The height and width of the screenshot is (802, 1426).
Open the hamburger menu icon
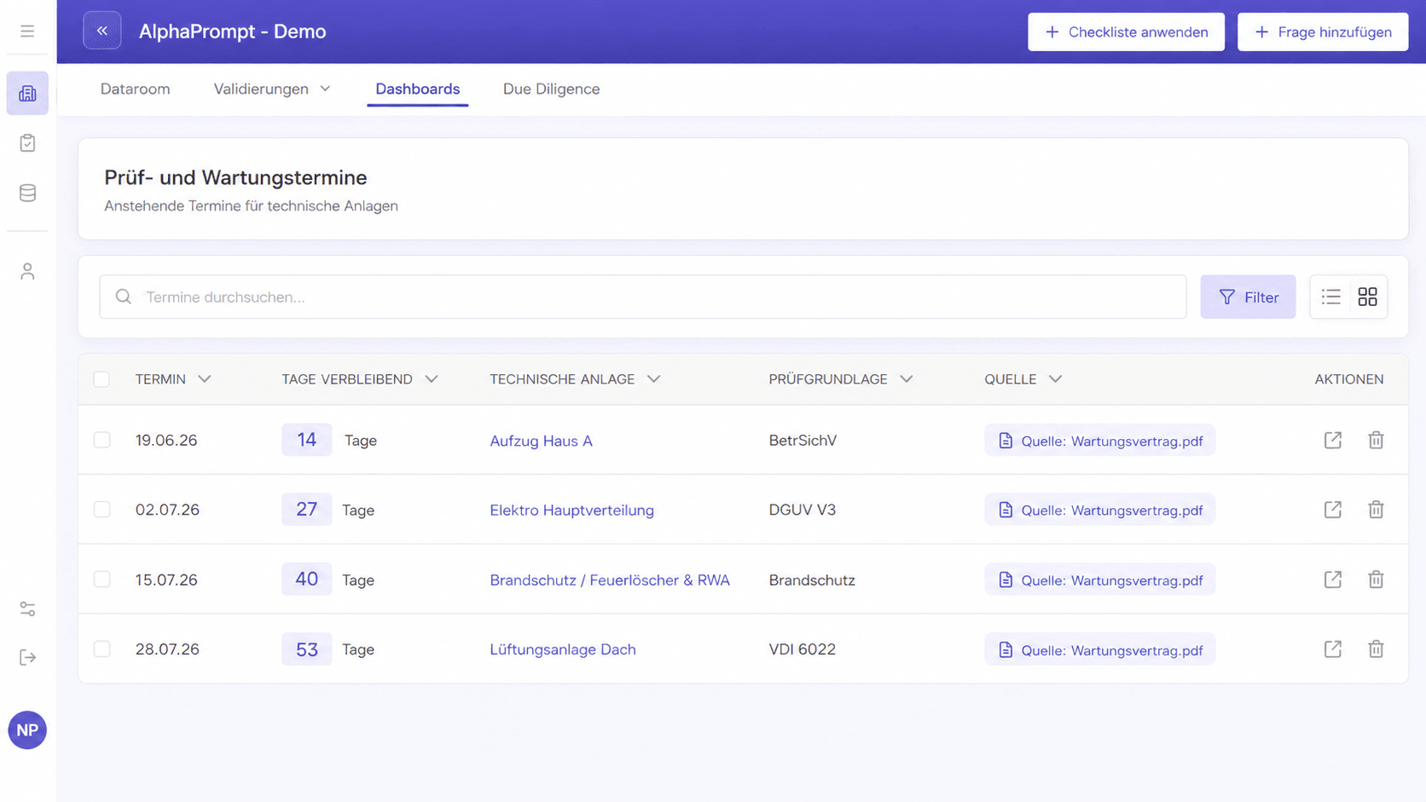[x=27, y=32]
